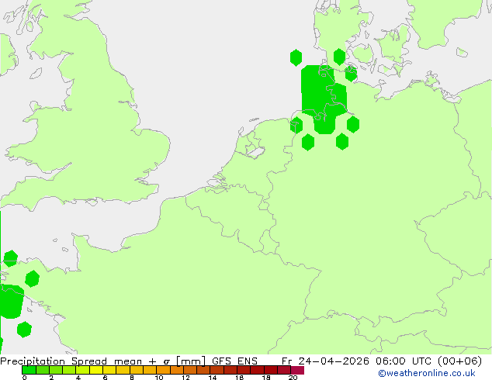Click the '[mm]' unit label
Viewport: 492px width, 380px height.
click(191, 361)
